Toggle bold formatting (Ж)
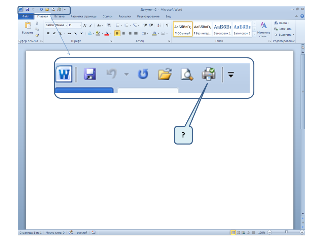323x242 pixels. click(x=48, y=33)
